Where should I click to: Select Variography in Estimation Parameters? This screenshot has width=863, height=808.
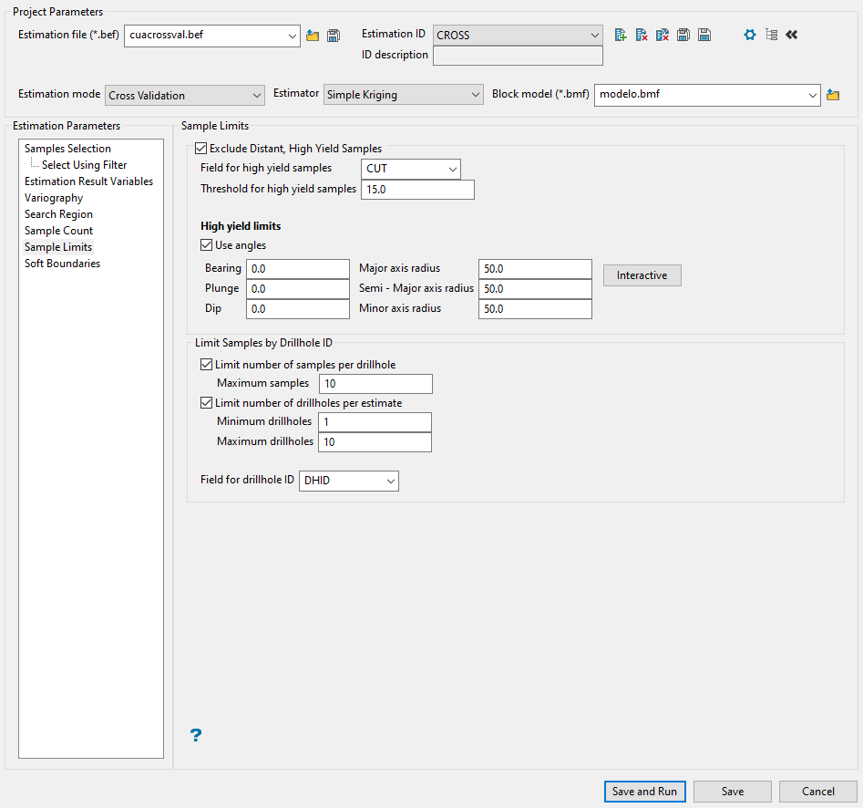pos(54,198)
